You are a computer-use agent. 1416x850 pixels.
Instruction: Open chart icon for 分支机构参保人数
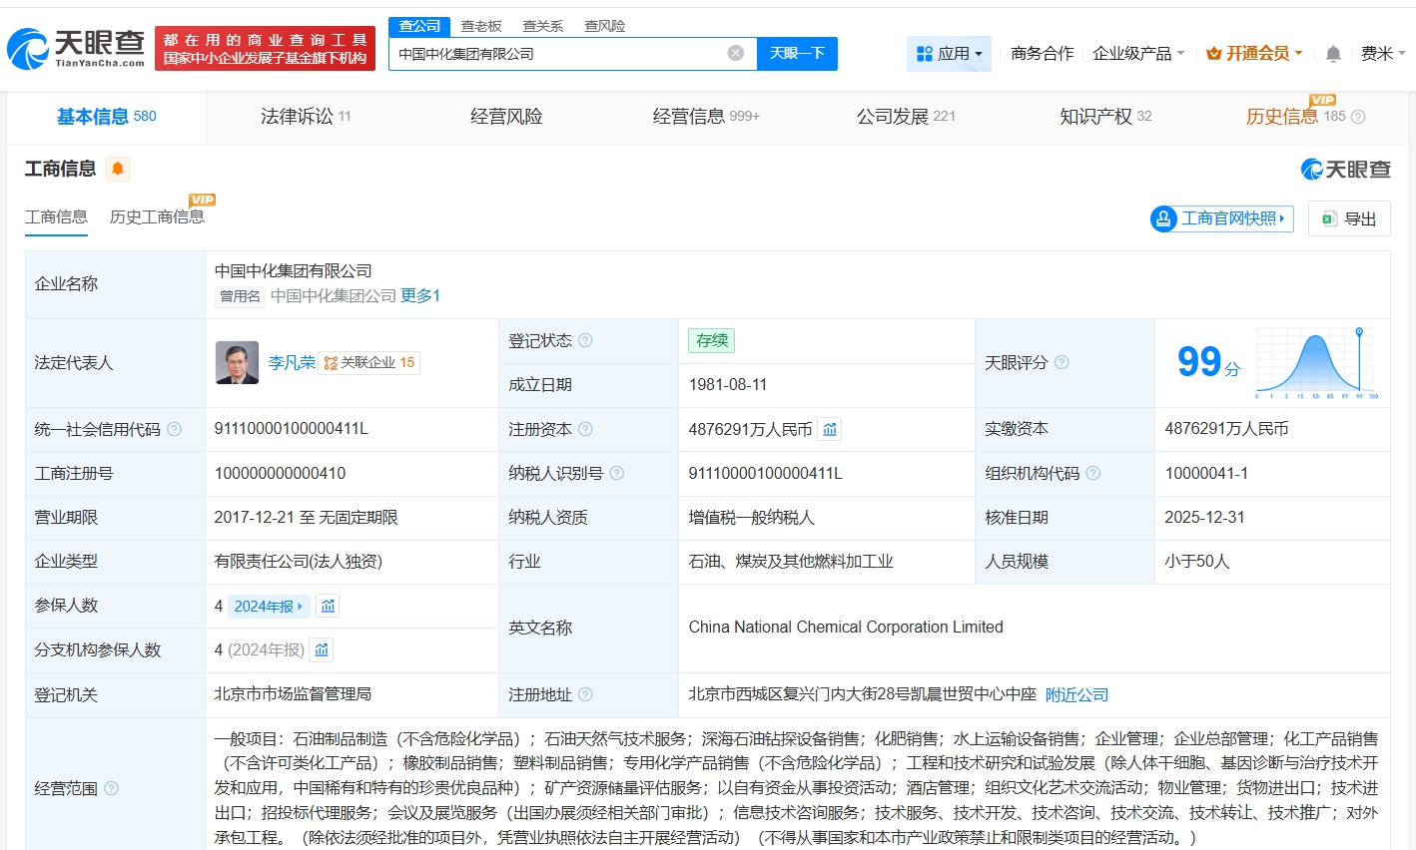click(322, 650)
